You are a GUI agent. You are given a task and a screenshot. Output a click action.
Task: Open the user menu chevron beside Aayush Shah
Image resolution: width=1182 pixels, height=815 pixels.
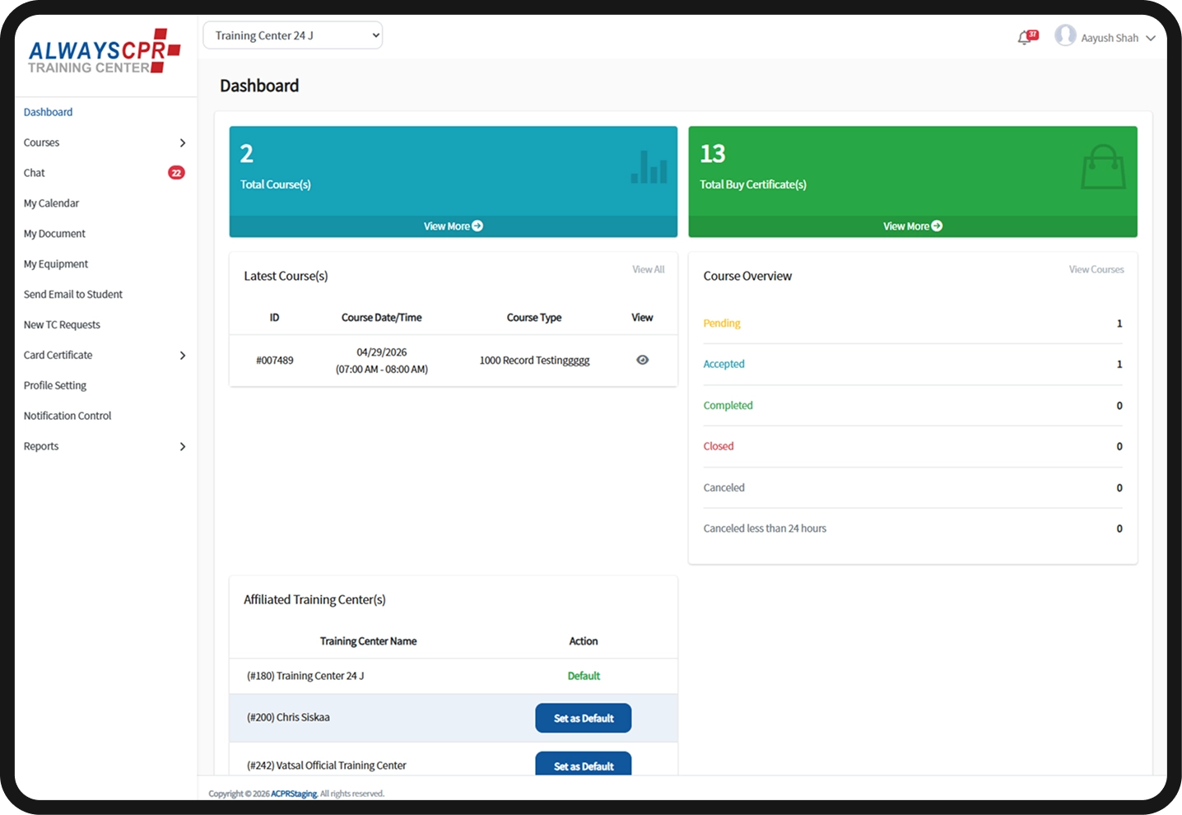pos(1151,38)
